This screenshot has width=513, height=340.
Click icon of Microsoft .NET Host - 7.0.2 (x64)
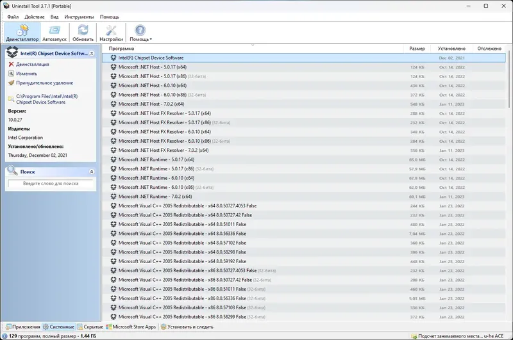114,104
